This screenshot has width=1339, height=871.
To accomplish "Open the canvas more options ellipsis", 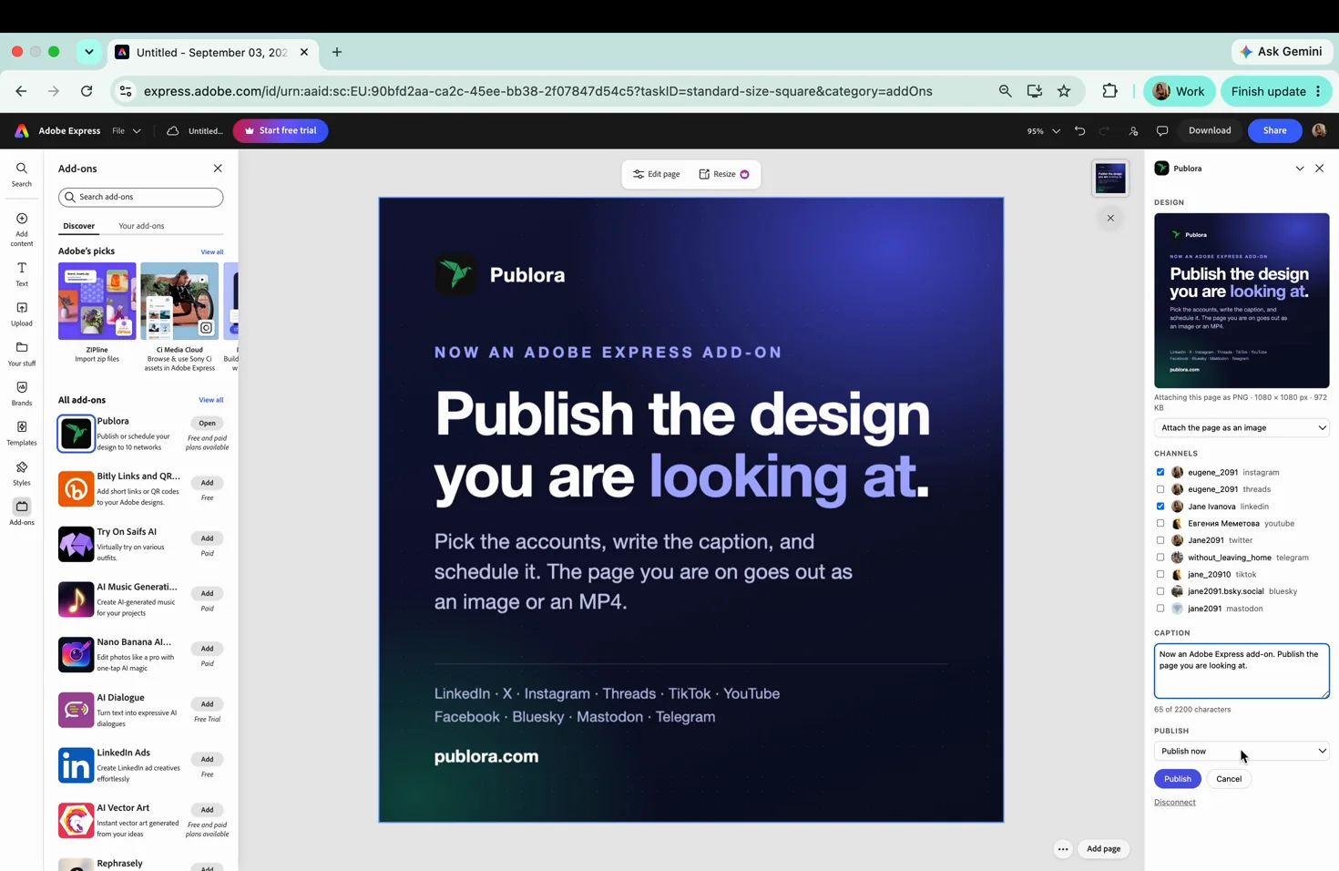I will tap(1063, 849).
